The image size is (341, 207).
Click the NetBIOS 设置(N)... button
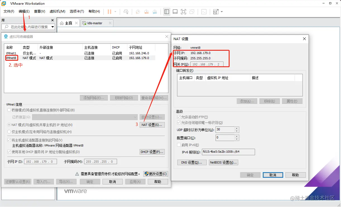click(x=223, y=162)
